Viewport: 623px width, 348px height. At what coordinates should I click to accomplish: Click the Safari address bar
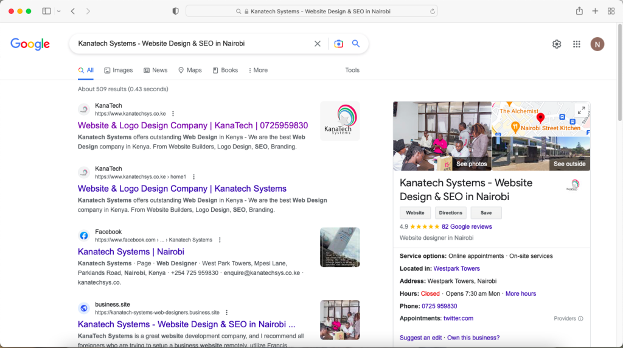pyautogui.click(x=311, y=11)
